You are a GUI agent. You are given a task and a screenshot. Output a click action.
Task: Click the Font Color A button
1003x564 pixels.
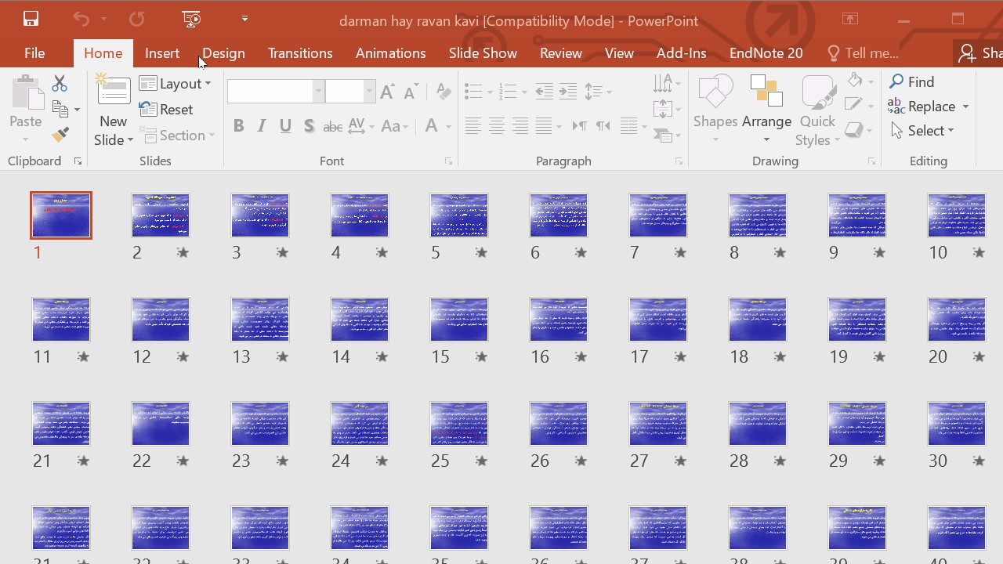[x=430, y=126]
